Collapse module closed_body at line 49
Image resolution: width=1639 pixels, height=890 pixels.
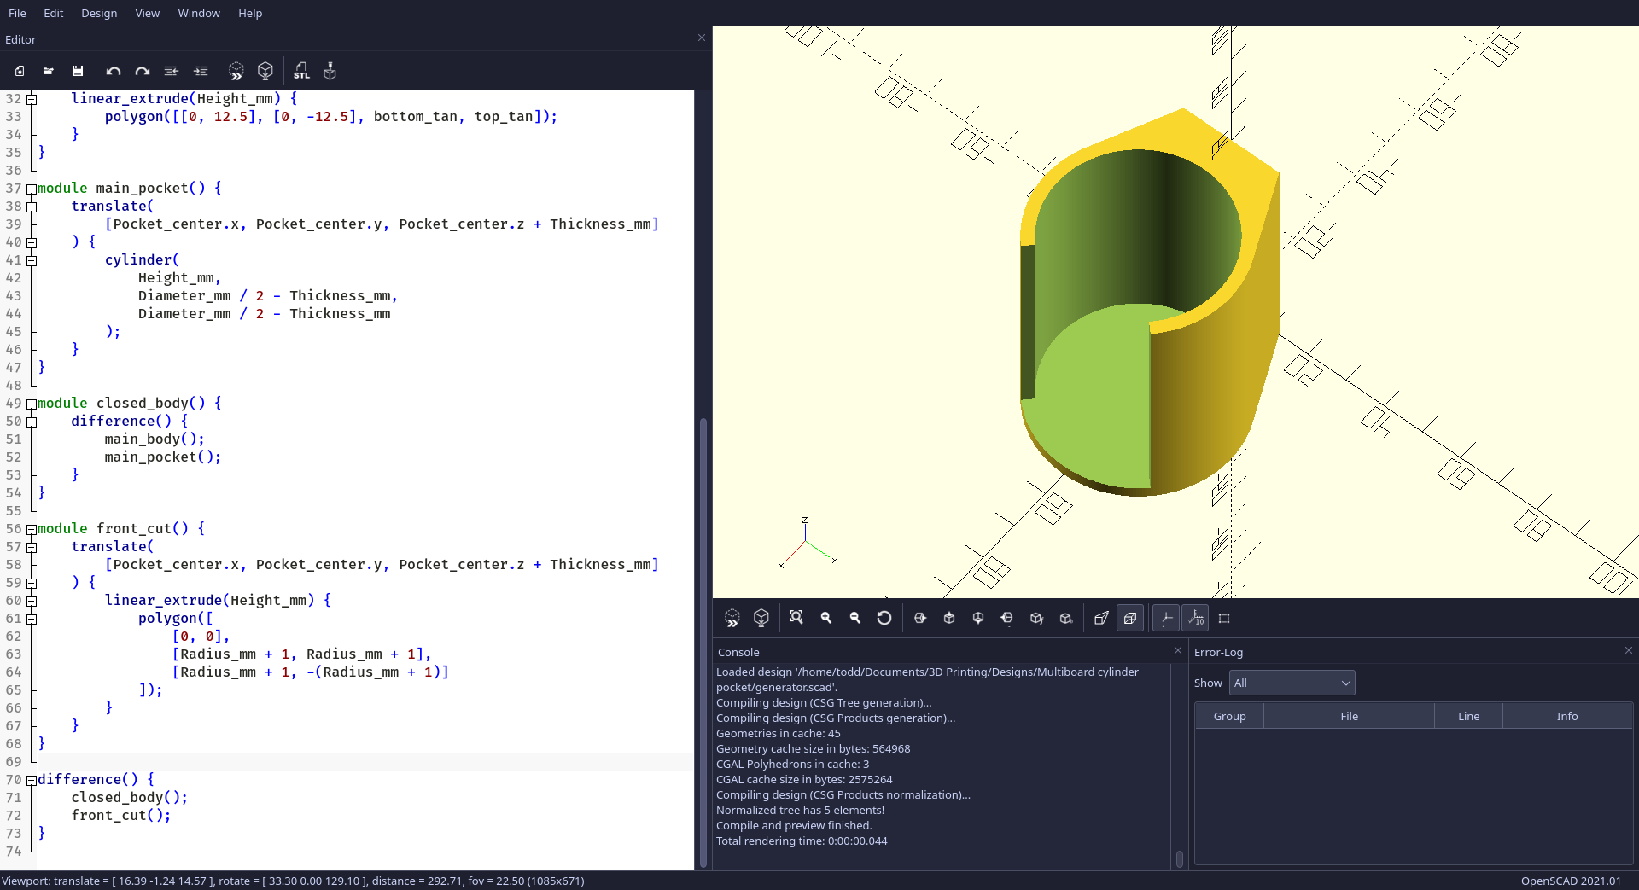pos(32,404)
